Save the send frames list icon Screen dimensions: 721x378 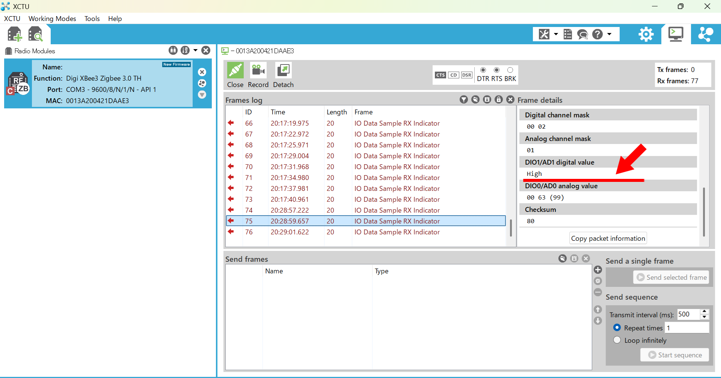(574, 258)
